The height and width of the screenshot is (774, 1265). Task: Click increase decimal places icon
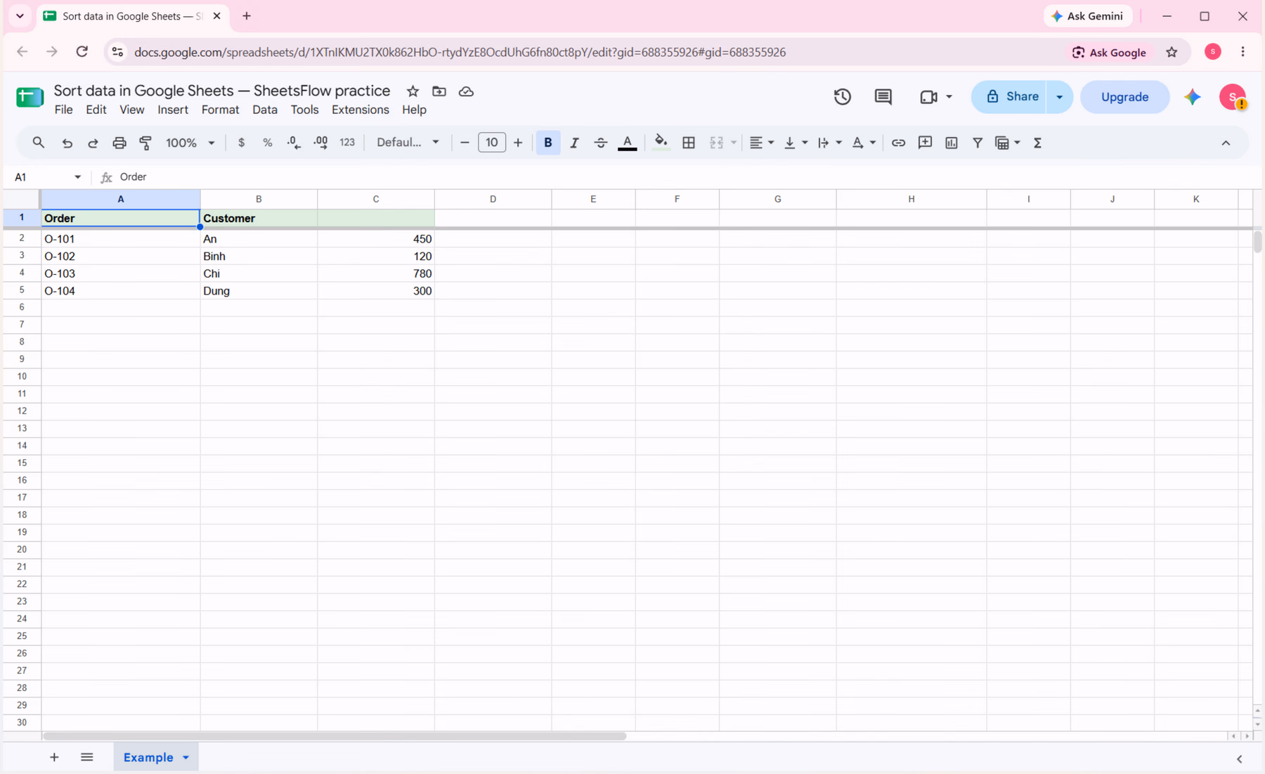click(x=320, y=143)
